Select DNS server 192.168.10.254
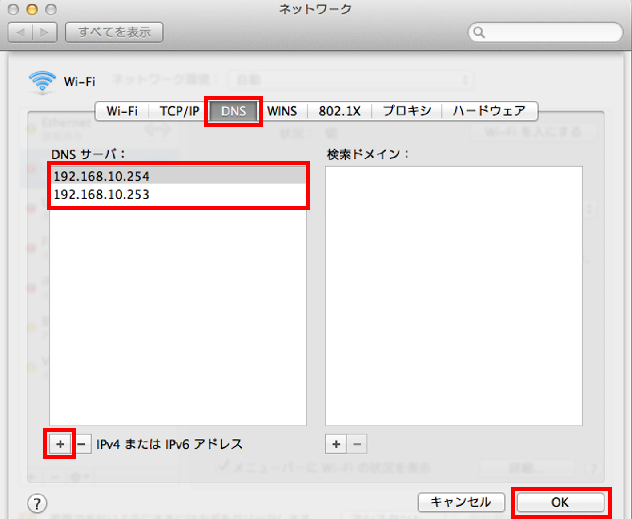 [x=178, y=176]
